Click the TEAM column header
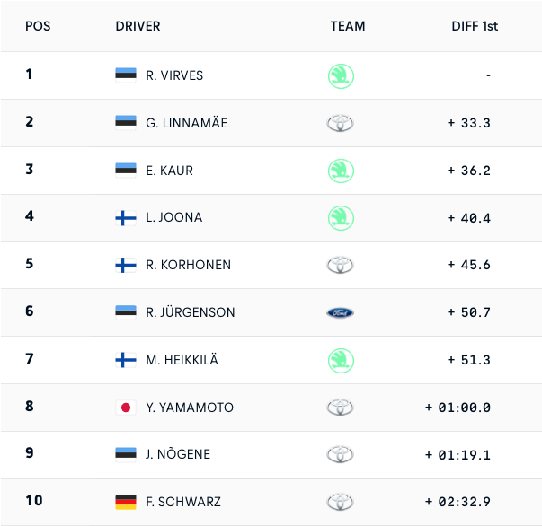The height and width of the screenshot is (526, 542). [348, 26]
